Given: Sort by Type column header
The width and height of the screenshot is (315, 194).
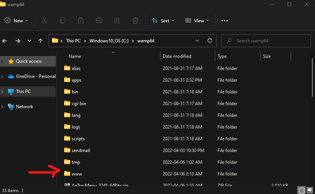Looking at the screenshot, I should (222, 56).
